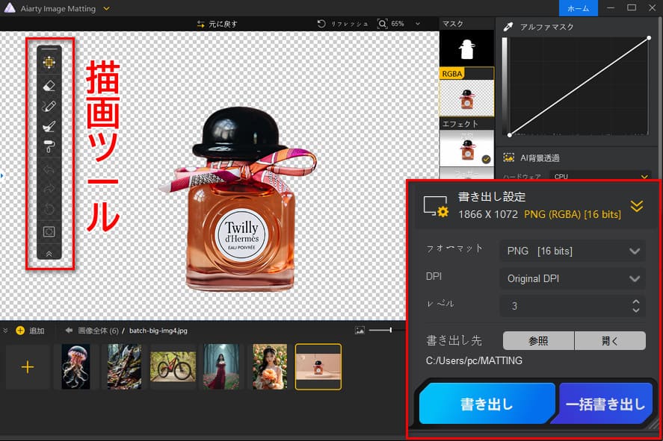
Task: Click the grayed redo arrow
Action: point(49,189)
